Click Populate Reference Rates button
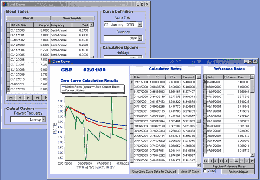The width and height of the screenshot is (260, 180). pos(229,166)
